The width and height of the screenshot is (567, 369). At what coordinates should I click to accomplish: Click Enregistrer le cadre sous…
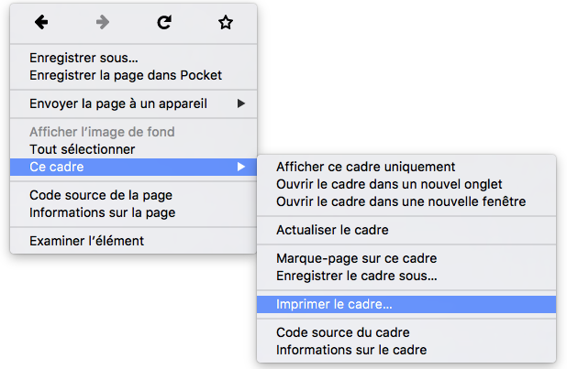click(x=357, y=276)
